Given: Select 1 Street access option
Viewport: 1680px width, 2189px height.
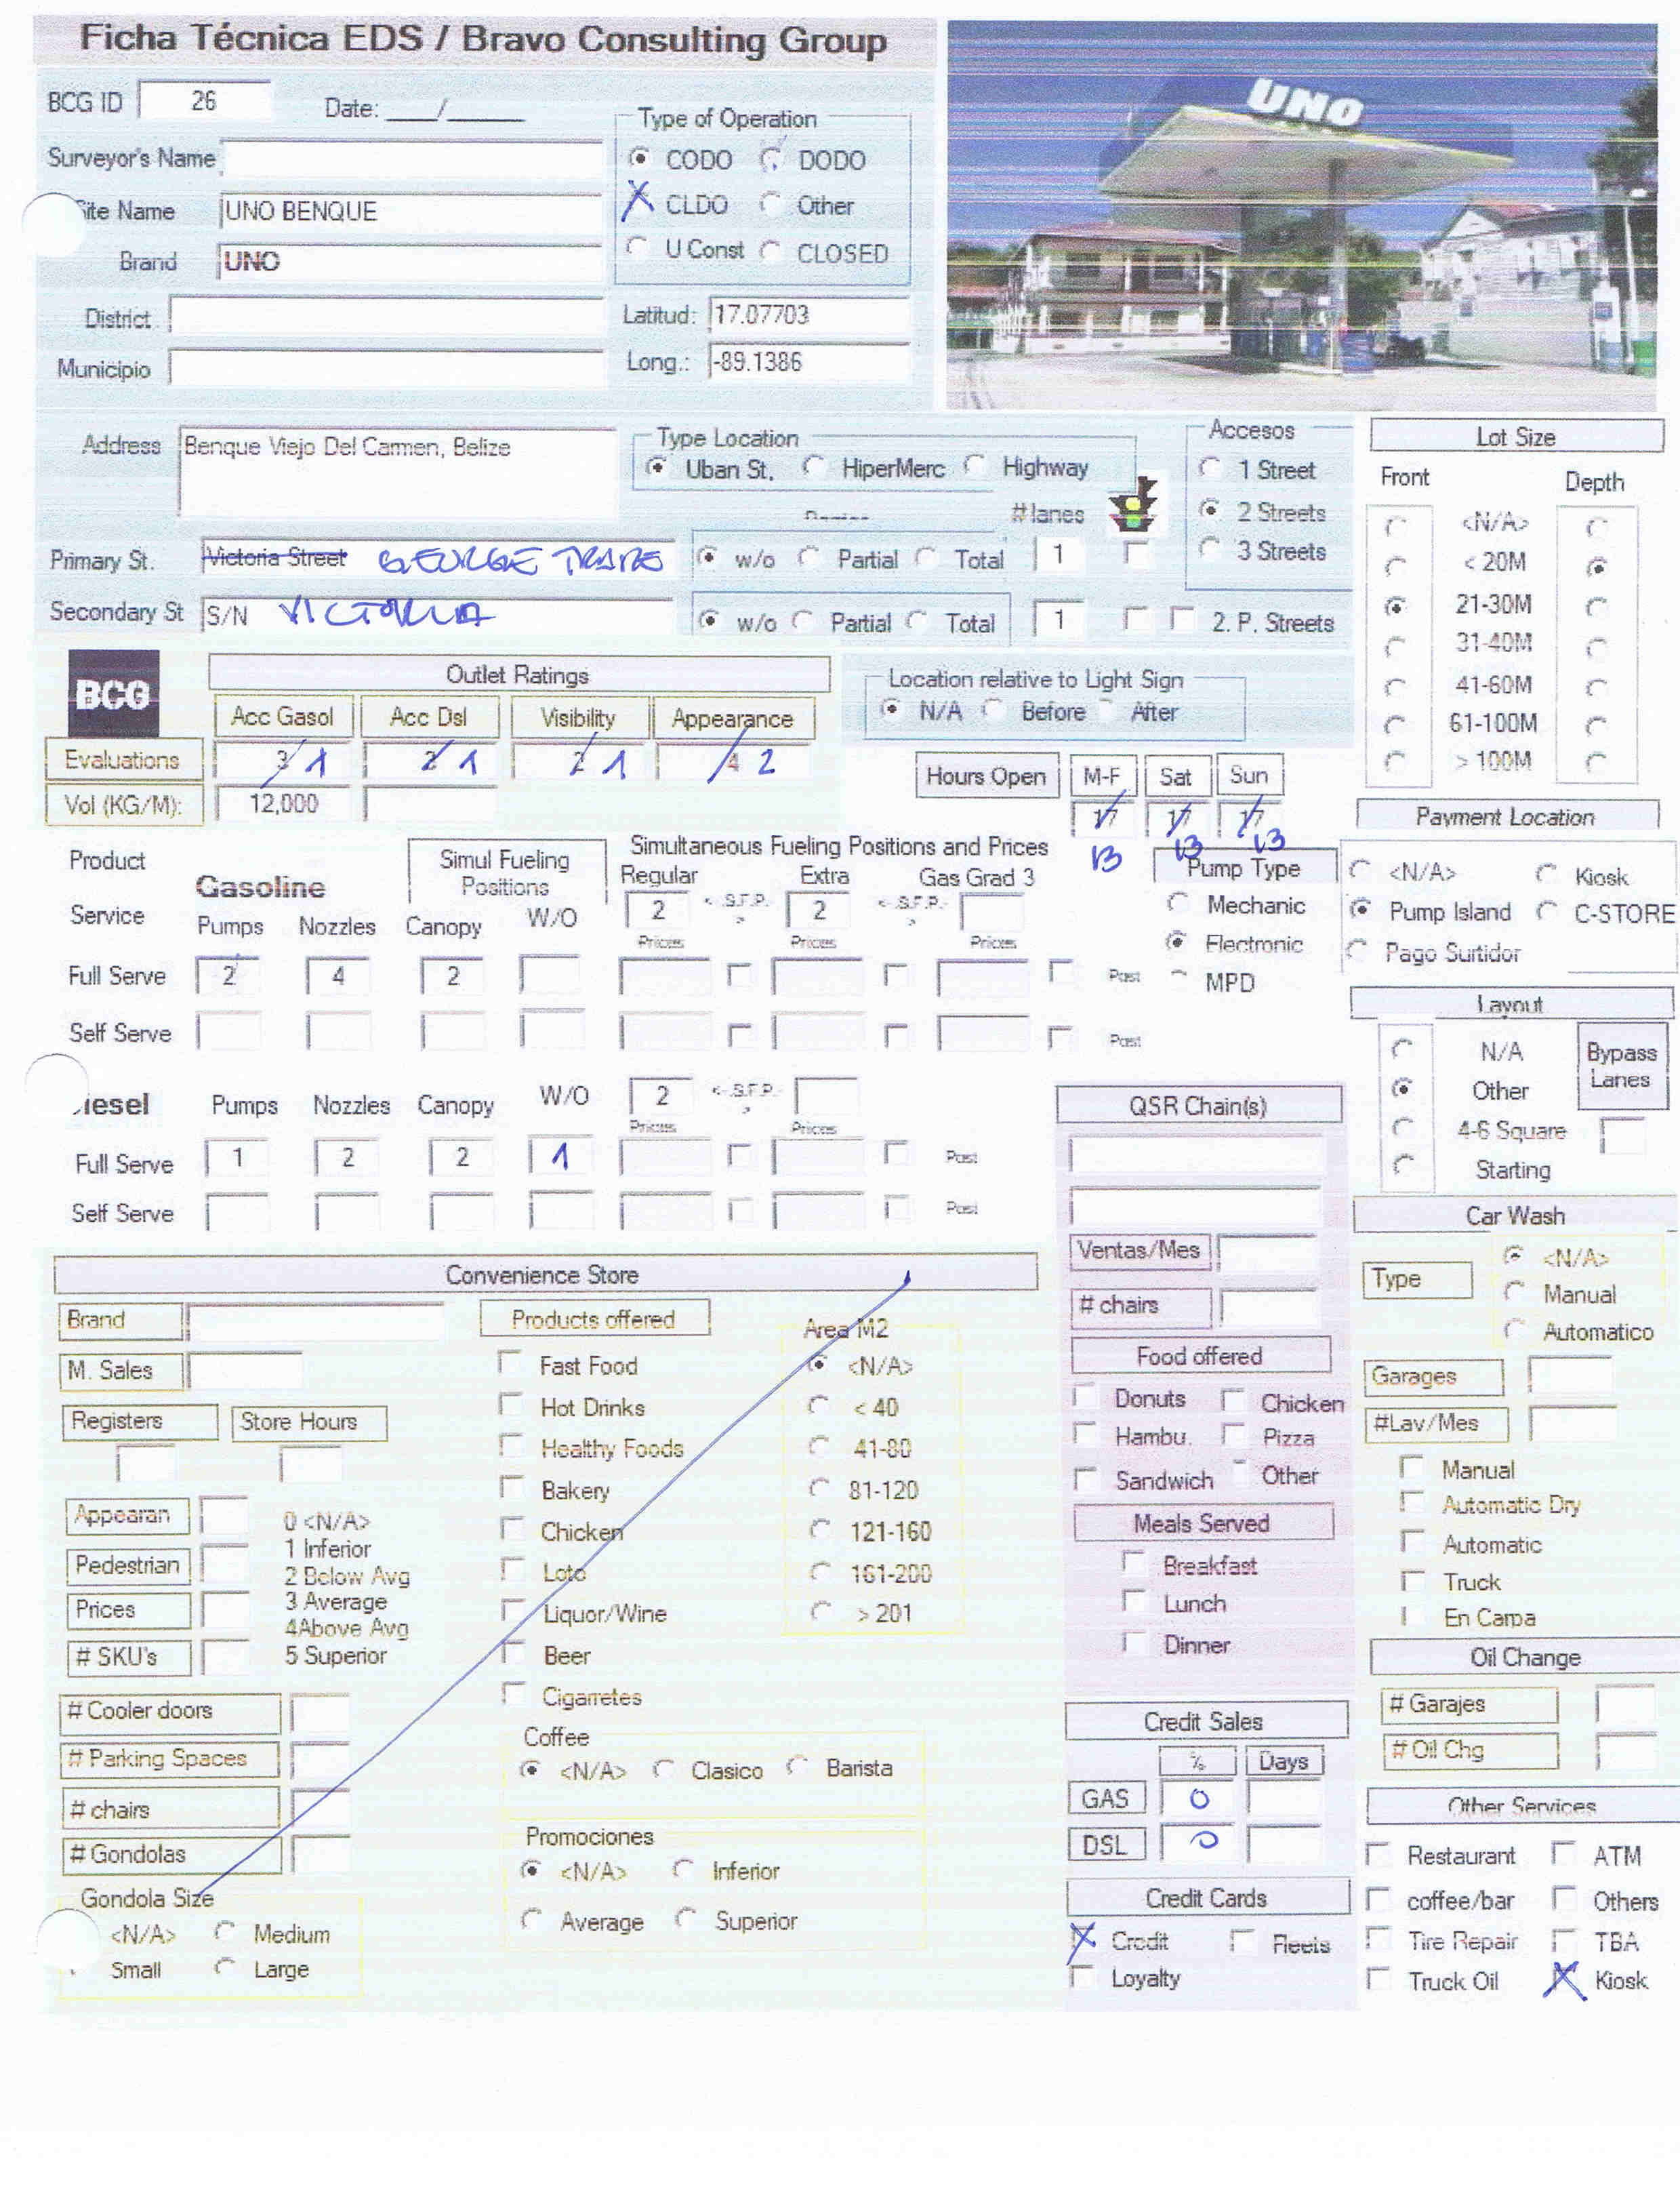Looking at the screenshot, I should [x=1210, y=468].
